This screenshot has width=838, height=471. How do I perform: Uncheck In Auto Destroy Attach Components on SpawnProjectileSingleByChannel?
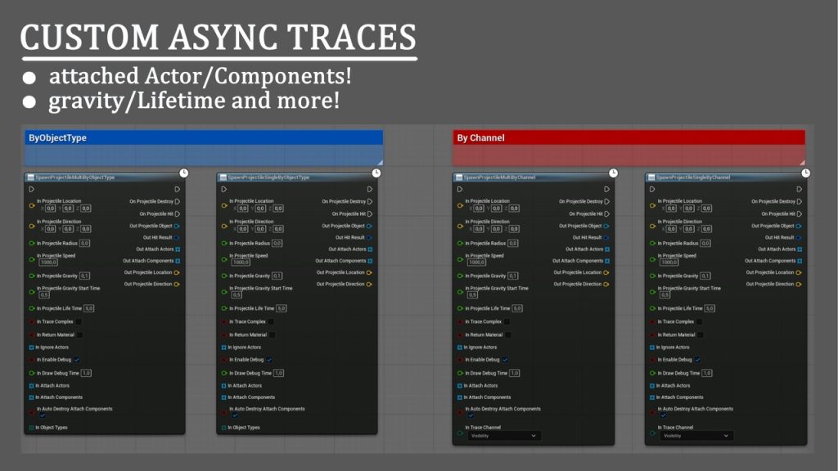[x=663, y=415]
